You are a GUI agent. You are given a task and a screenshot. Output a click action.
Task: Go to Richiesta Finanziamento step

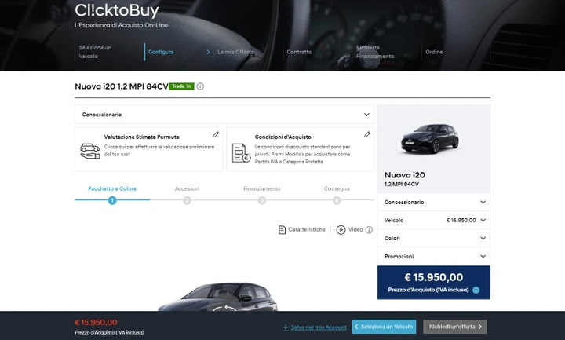point(375,52)
